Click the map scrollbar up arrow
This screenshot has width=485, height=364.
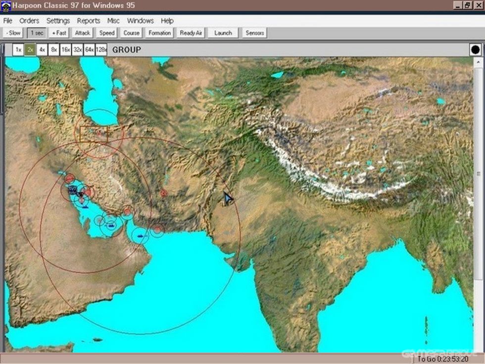tap(478, 62)
